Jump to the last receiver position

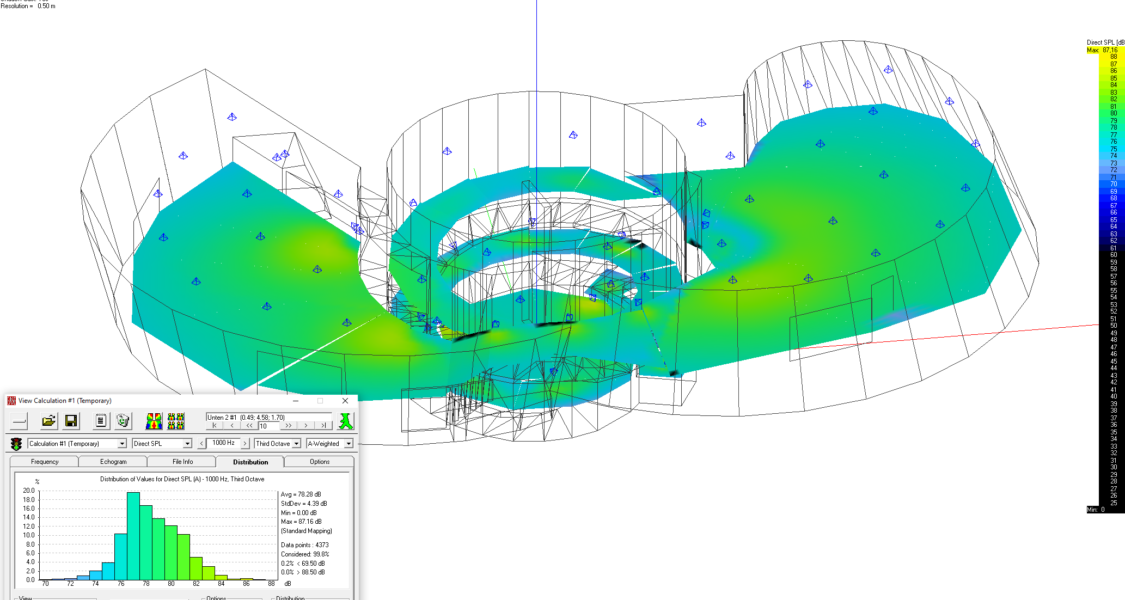pyautogui.click(x=324, y=426)
